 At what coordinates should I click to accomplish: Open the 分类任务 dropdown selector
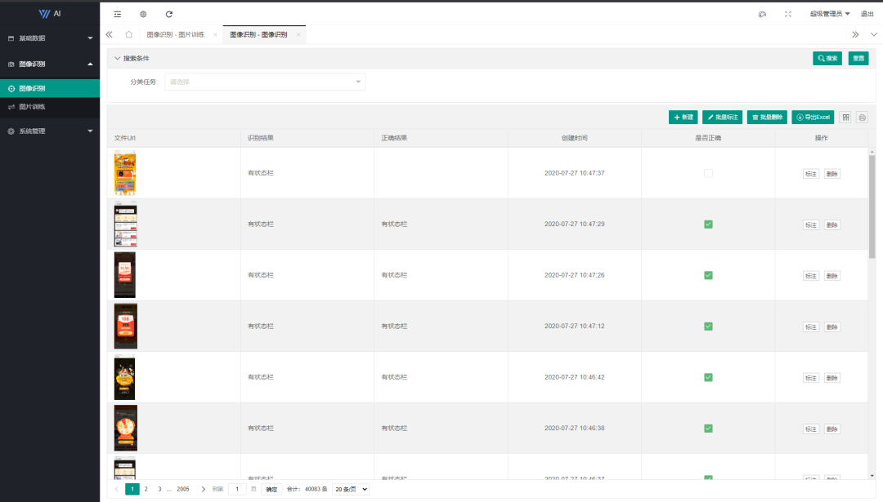265,82
